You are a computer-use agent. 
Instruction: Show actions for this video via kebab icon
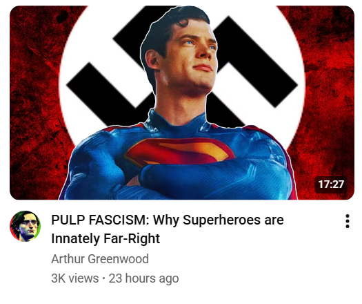pyautogui.click(x=348, y=221)
